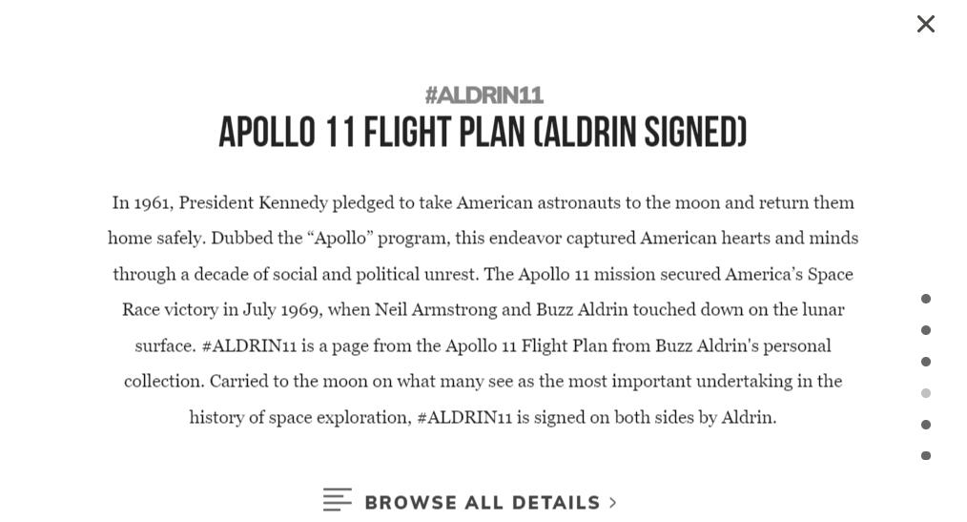This screenshot has height=522, width=967.
Task: Click the line starting "through a decade"
Action: (483, 274)
